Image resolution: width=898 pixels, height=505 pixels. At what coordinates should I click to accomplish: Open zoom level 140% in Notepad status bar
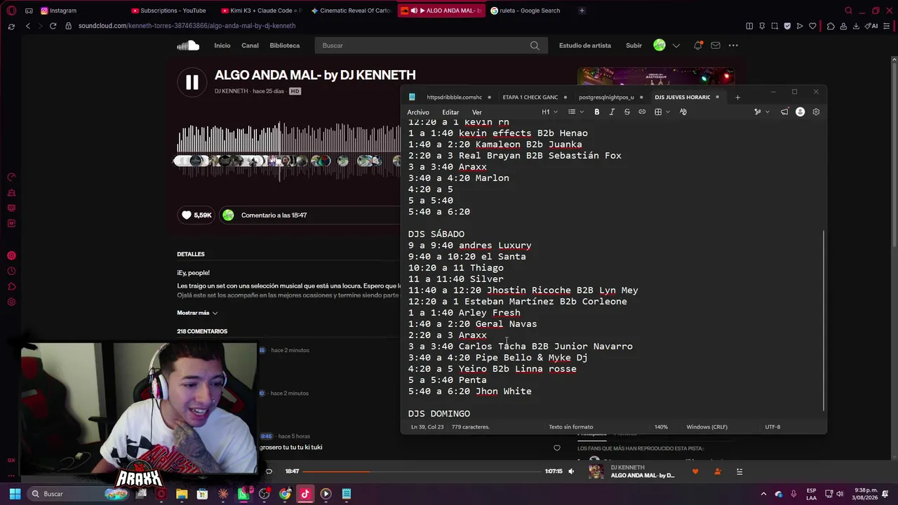tap(661, 427)
